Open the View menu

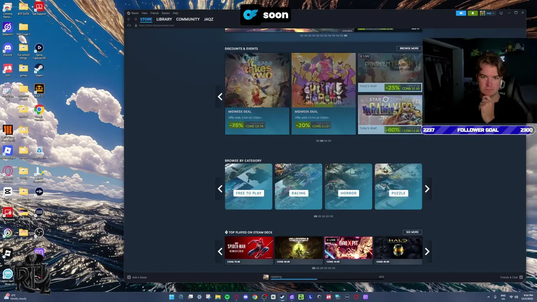tap(144, 13)
